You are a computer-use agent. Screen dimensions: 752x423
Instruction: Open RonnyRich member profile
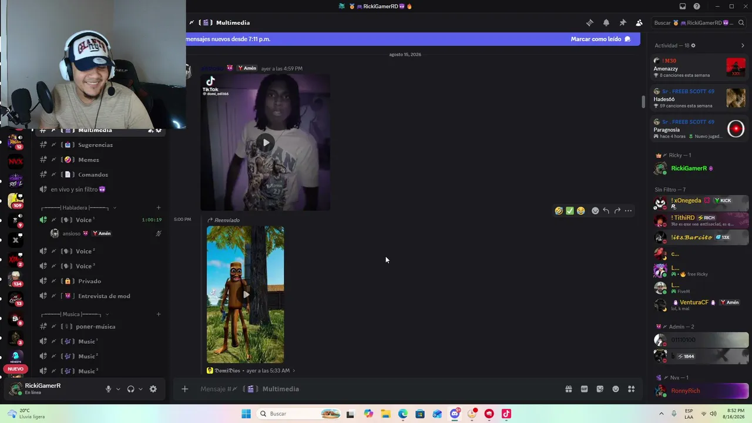[x=700, y=391]
